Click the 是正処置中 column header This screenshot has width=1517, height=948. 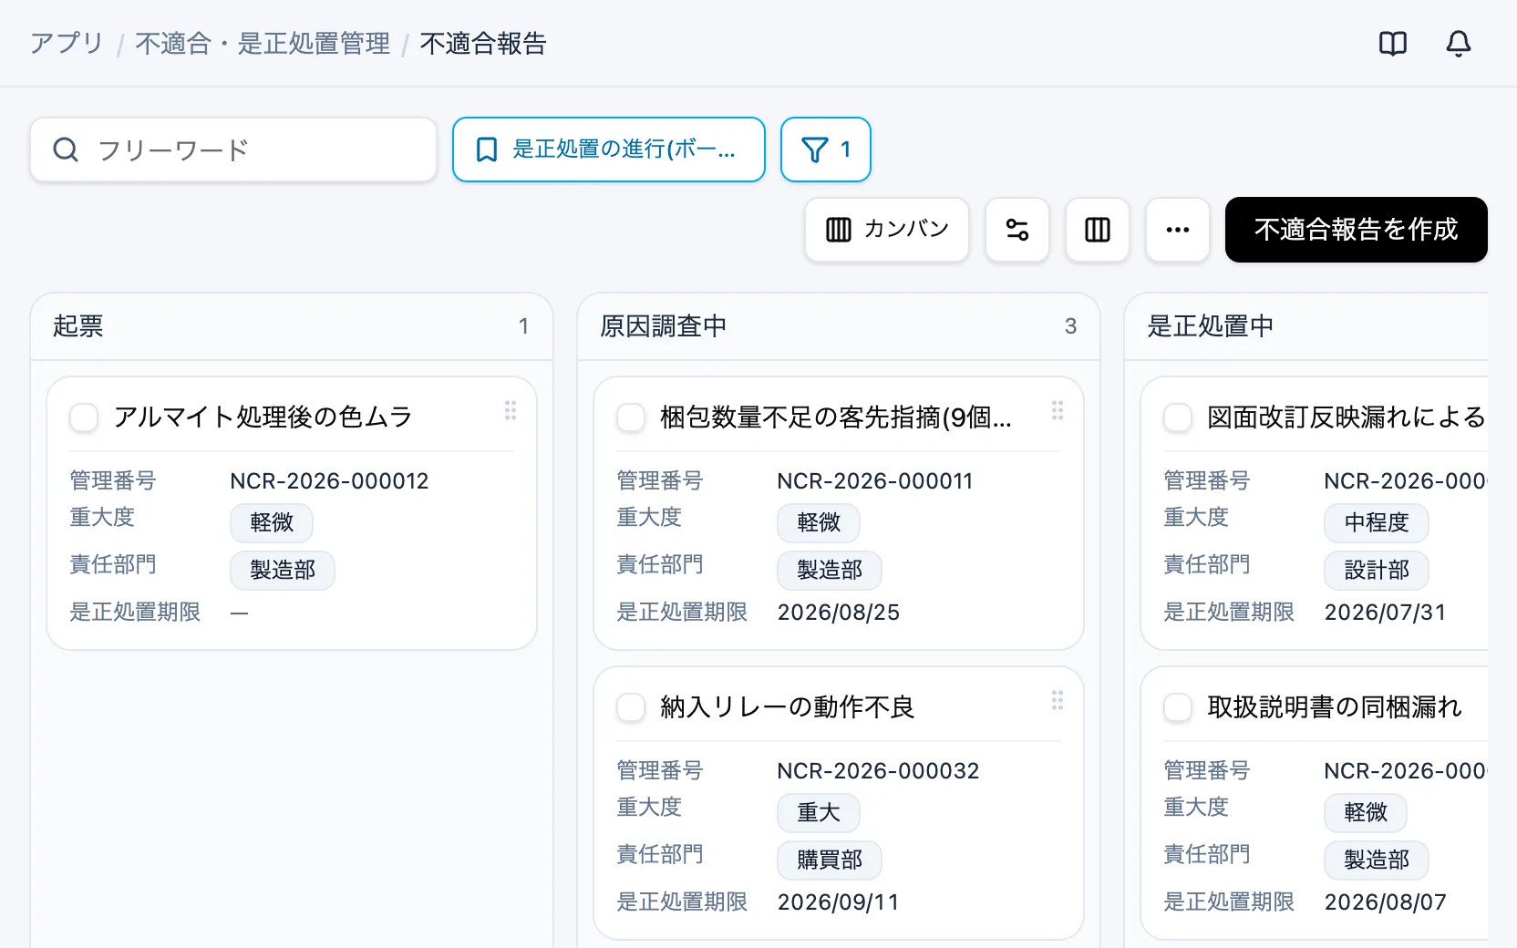point(1306,326)
